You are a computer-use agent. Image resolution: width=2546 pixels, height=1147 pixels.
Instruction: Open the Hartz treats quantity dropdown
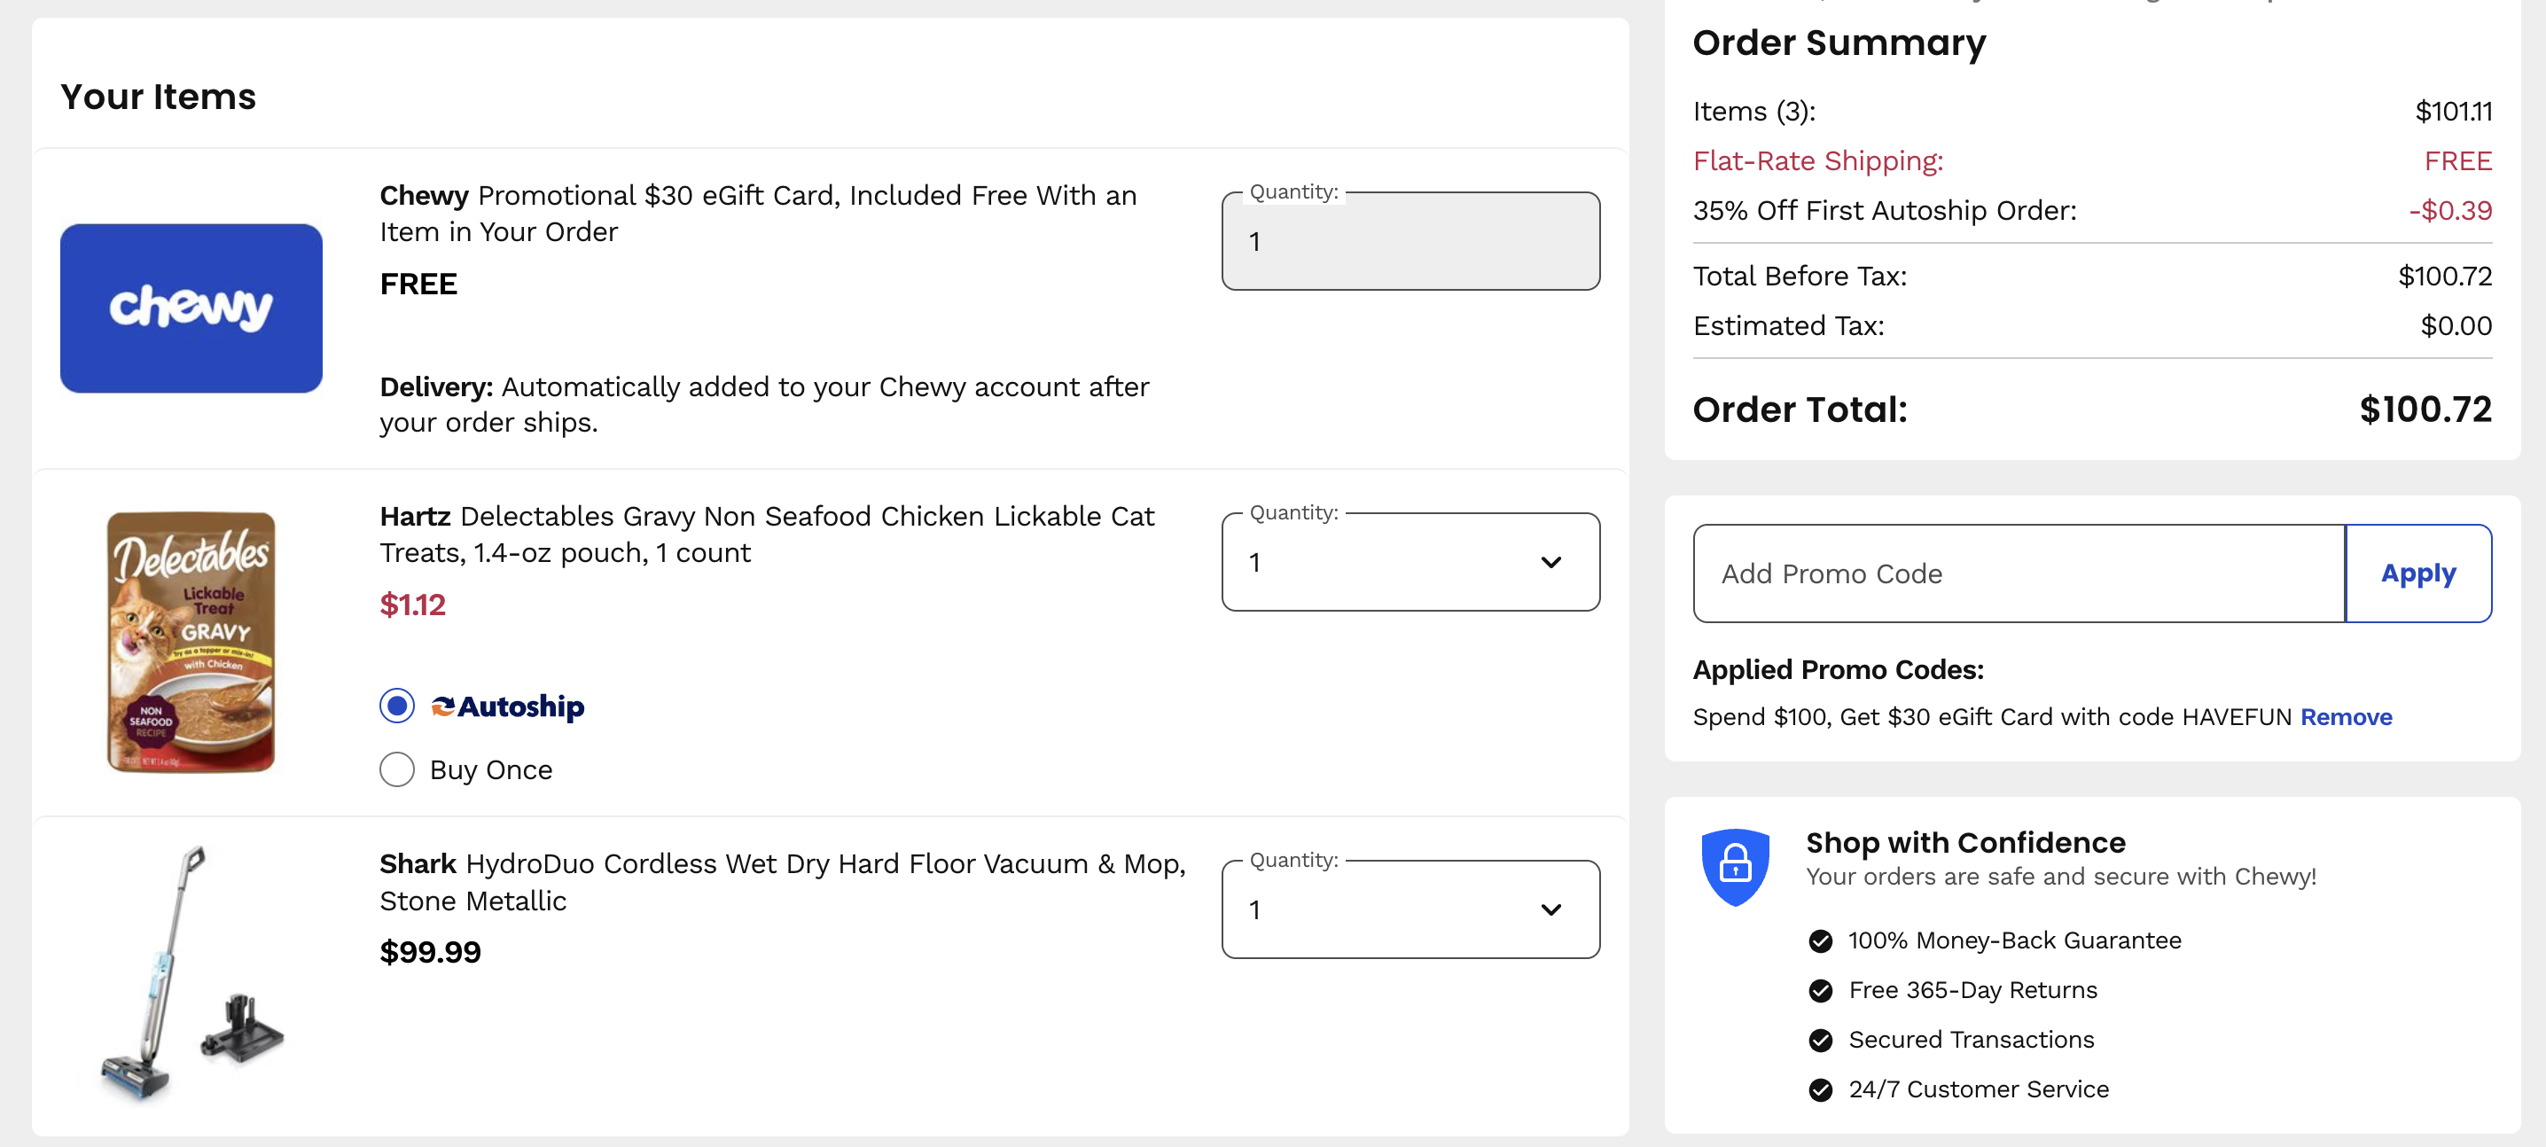point(1410,561)
